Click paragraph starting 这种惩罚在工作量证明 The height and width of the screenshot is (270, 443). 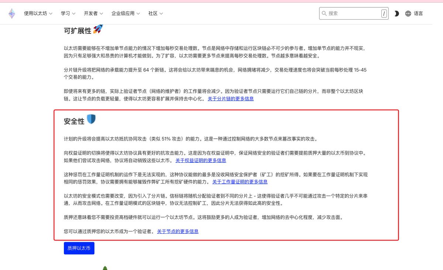[216, 178]
